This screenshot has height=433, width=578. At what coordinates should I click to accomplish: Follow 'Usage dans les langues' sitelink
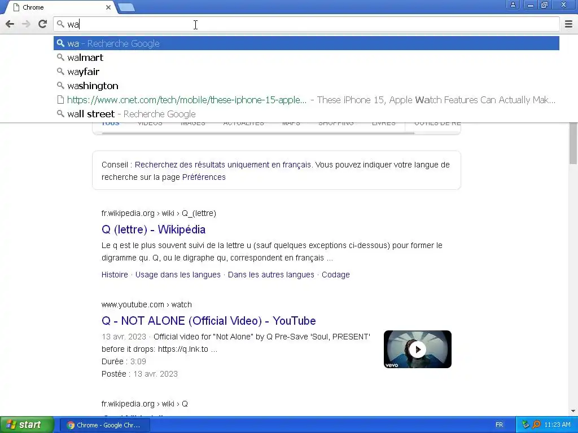[x=178, y=275]
